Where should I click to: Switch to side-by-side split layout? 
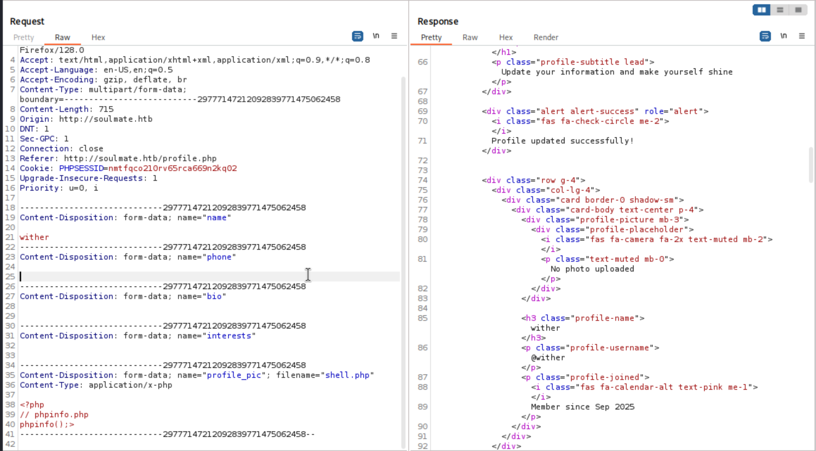pos(761,10)
